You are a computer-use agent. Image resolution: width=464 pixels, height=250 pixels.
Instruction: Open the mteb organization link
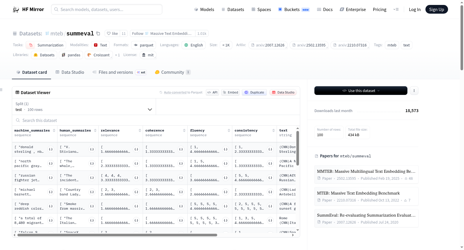click(x=57, y=33)
